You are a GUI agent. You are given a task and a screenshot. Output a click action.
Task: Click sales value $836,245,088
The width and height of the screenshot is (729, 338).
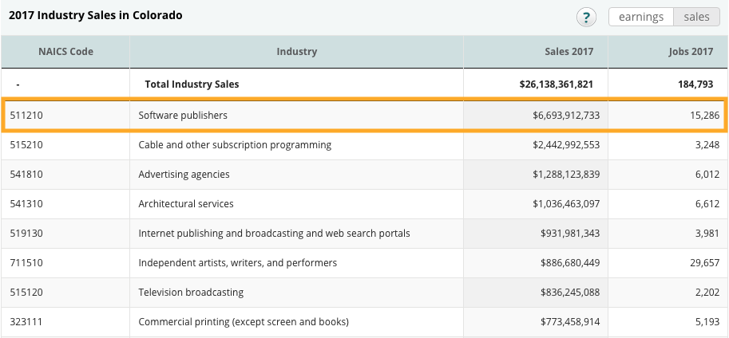[570, 293]
